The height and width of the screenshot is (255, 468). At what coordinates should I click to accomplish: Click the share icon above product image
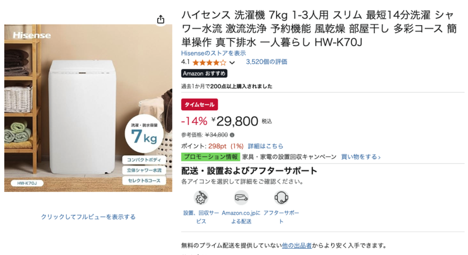click(x=160, y=19)
